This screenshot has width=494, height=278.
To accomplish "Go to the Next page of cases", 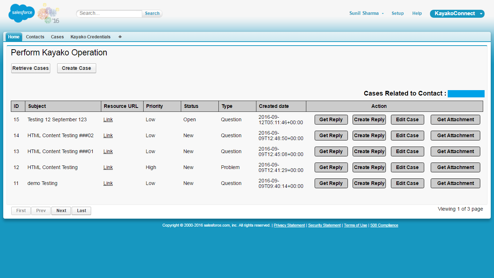I will [61, 211].
